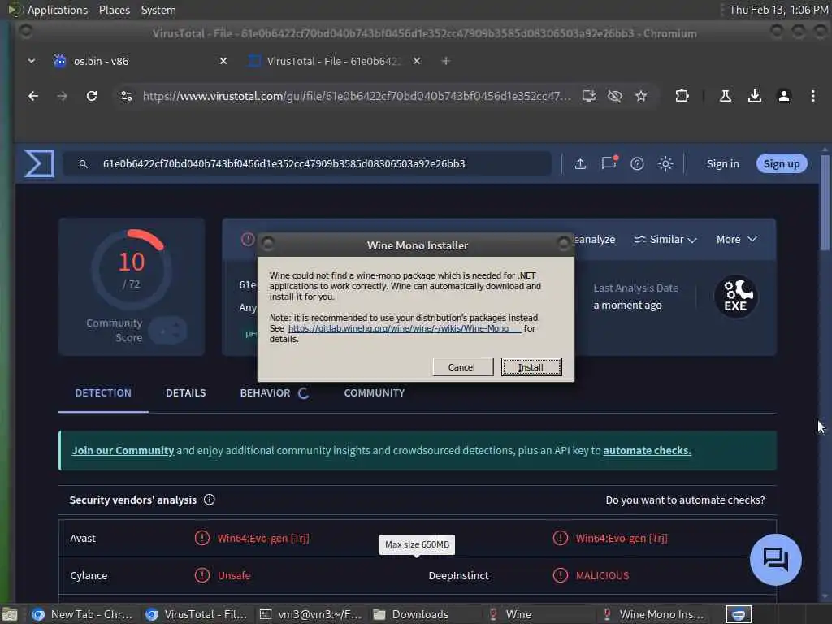
Task: Click the VirusTotal search hash field
Action: (x=308, y=163)
